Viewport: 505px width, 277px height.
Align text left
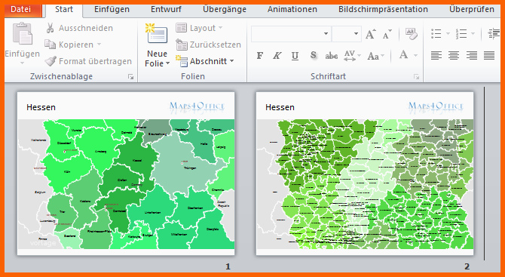tap(436, 56)
